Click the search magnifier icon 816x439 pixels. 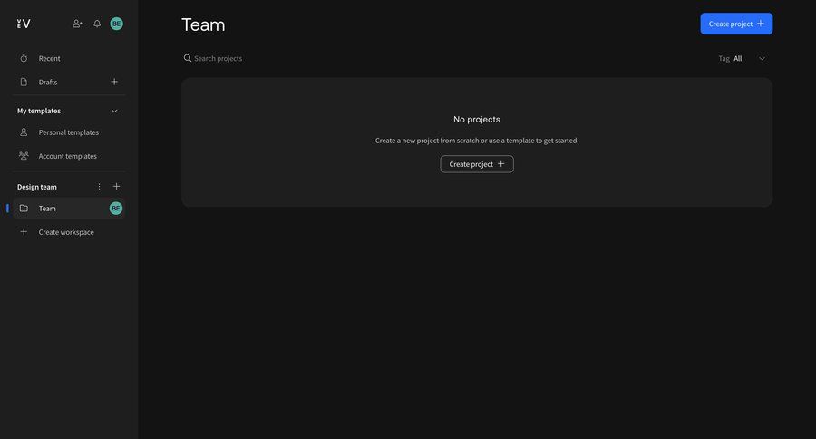188,58
